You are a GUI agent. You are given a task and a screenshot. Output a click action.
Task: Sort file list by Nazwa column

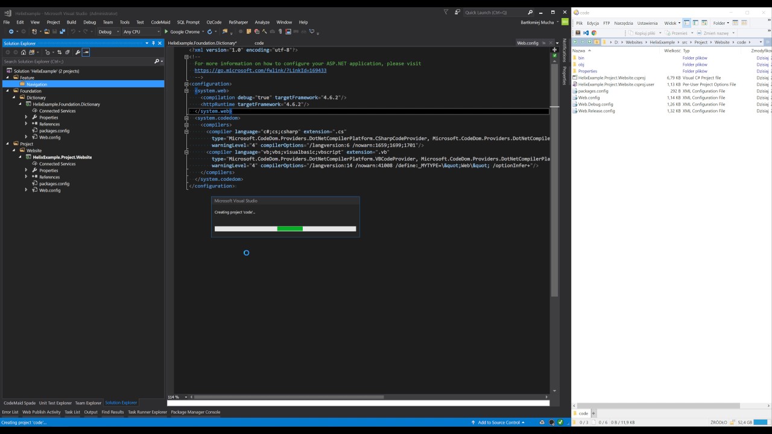579,51
